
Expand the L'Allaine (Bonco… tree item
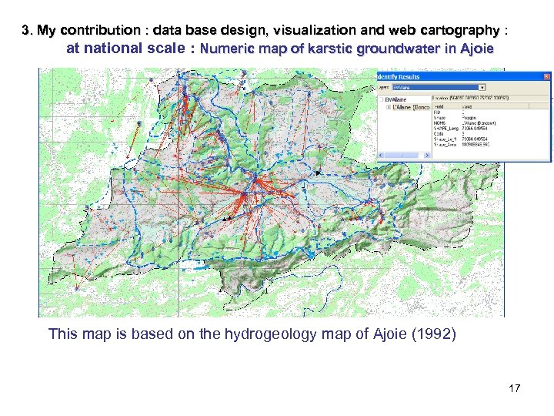[389, 107]
